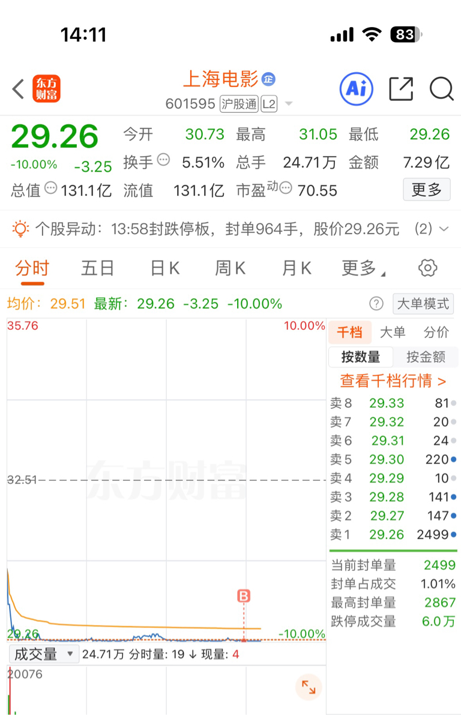The height and width of the screenshot is (715, 461).
Task: Tap the 卖3 row at 29.28
Action: click(x=393, y=497)
